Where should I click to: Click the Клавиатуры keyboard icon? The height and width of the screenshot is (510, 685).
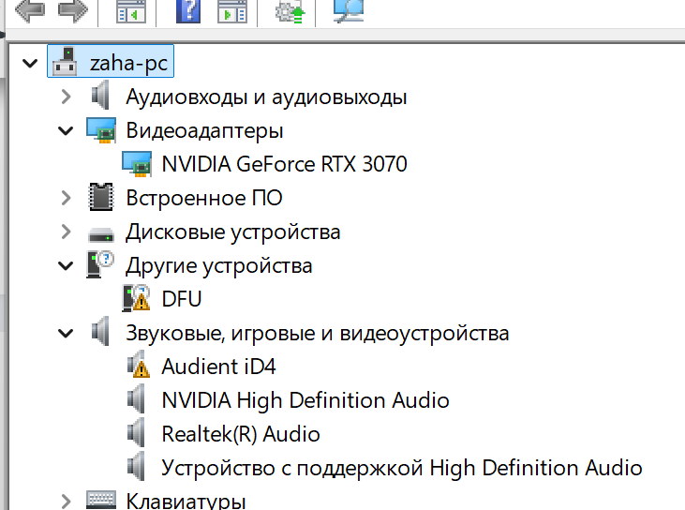click(100, 501)
